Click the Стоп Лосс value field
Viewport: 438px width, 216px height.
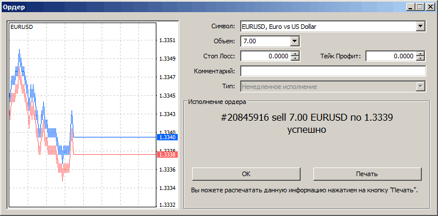[265, 56]
